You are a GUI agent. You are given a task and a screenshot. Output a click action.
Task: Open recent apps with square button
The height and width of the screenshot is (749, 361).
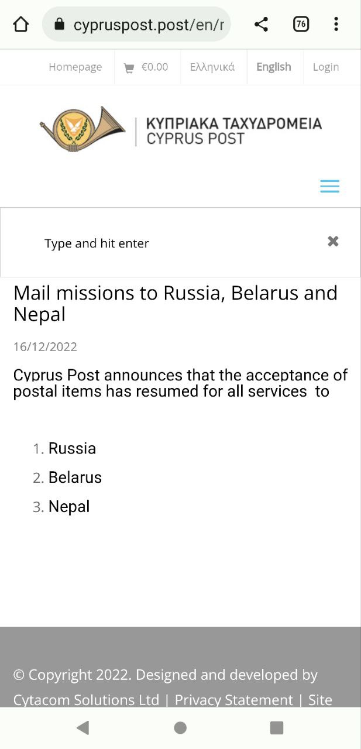coord(276,727)
